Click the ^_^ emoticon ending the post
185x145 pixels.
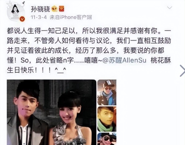pos(60,70)
